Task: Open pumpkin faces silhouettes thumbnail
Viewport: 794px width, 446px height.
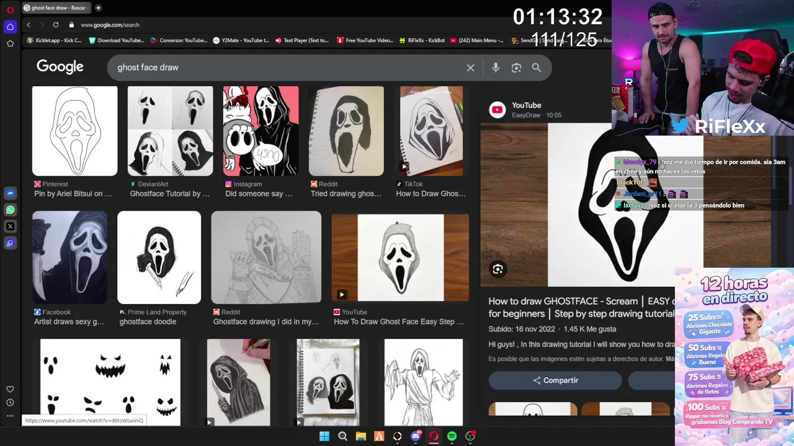Action: 110,382
